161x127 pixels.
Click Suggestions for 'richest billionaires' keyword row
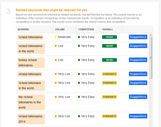(x=138, y=37)
